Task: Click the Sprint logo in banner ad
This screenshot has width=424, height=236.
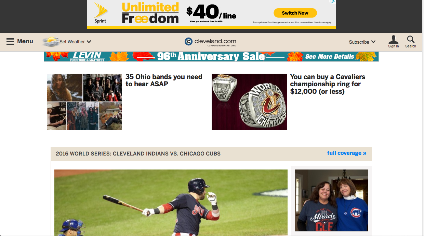Action: coord(100,13)
